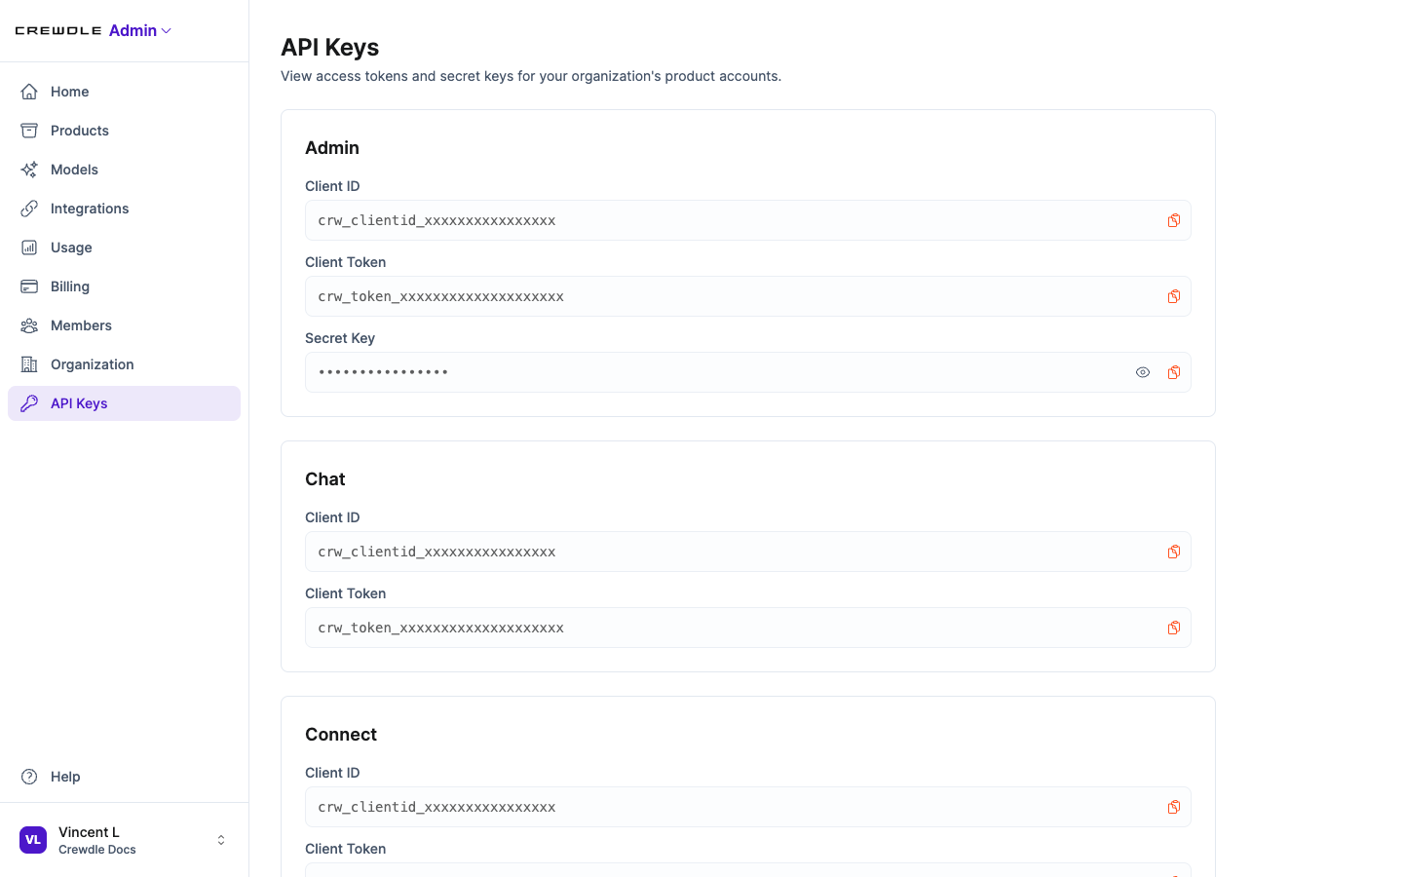Copy the Chat Client ID
This screenshot has height=877, width=1403.
[1174, 552]
